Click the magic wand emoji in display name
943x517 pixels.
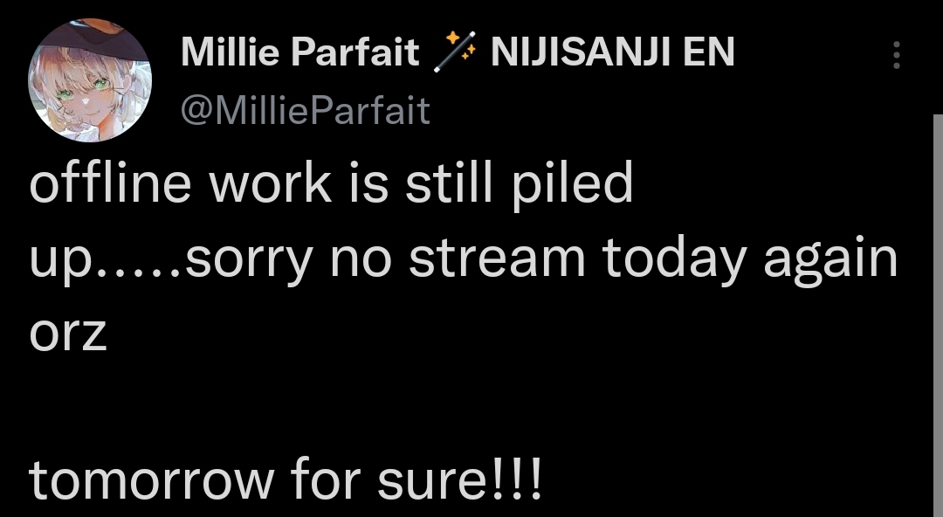tap(455, 52)
